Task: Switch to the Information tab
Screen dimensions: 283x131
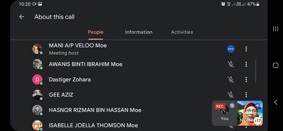Action: [x=138, y=32]
